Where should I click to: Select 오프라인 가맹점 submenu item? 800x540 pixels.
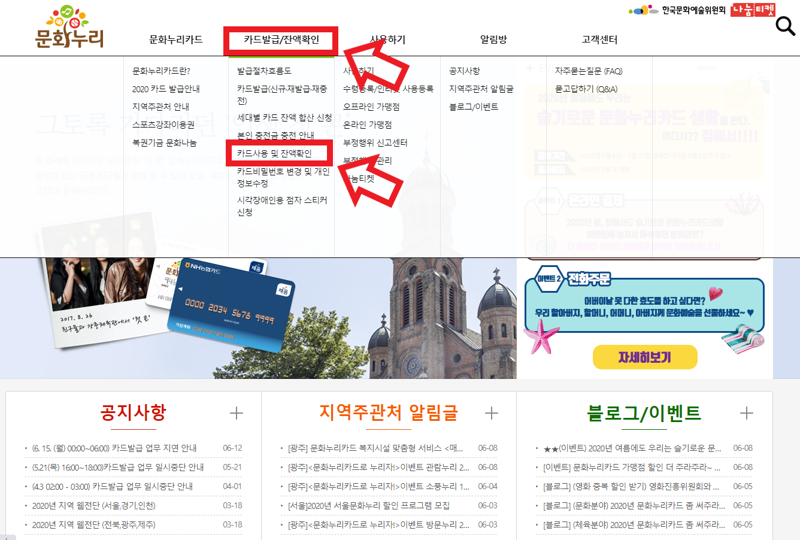pos(371,107)
